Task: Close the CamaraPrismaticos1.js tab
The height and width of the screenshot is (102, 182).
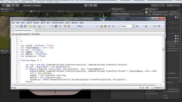Action: 33,30
